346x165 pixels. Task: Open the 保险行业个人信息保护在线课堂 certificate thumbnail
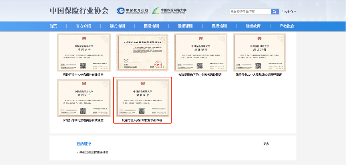click(84, 52)
